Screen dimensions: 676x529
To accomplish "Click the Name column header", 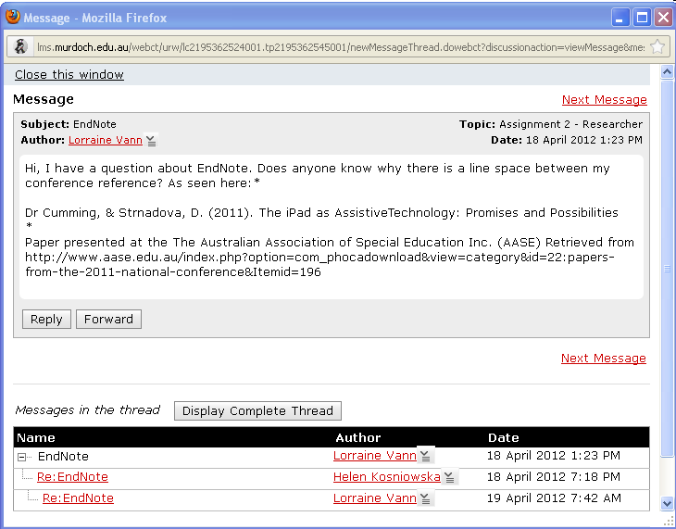I will [x=36, y=438].
